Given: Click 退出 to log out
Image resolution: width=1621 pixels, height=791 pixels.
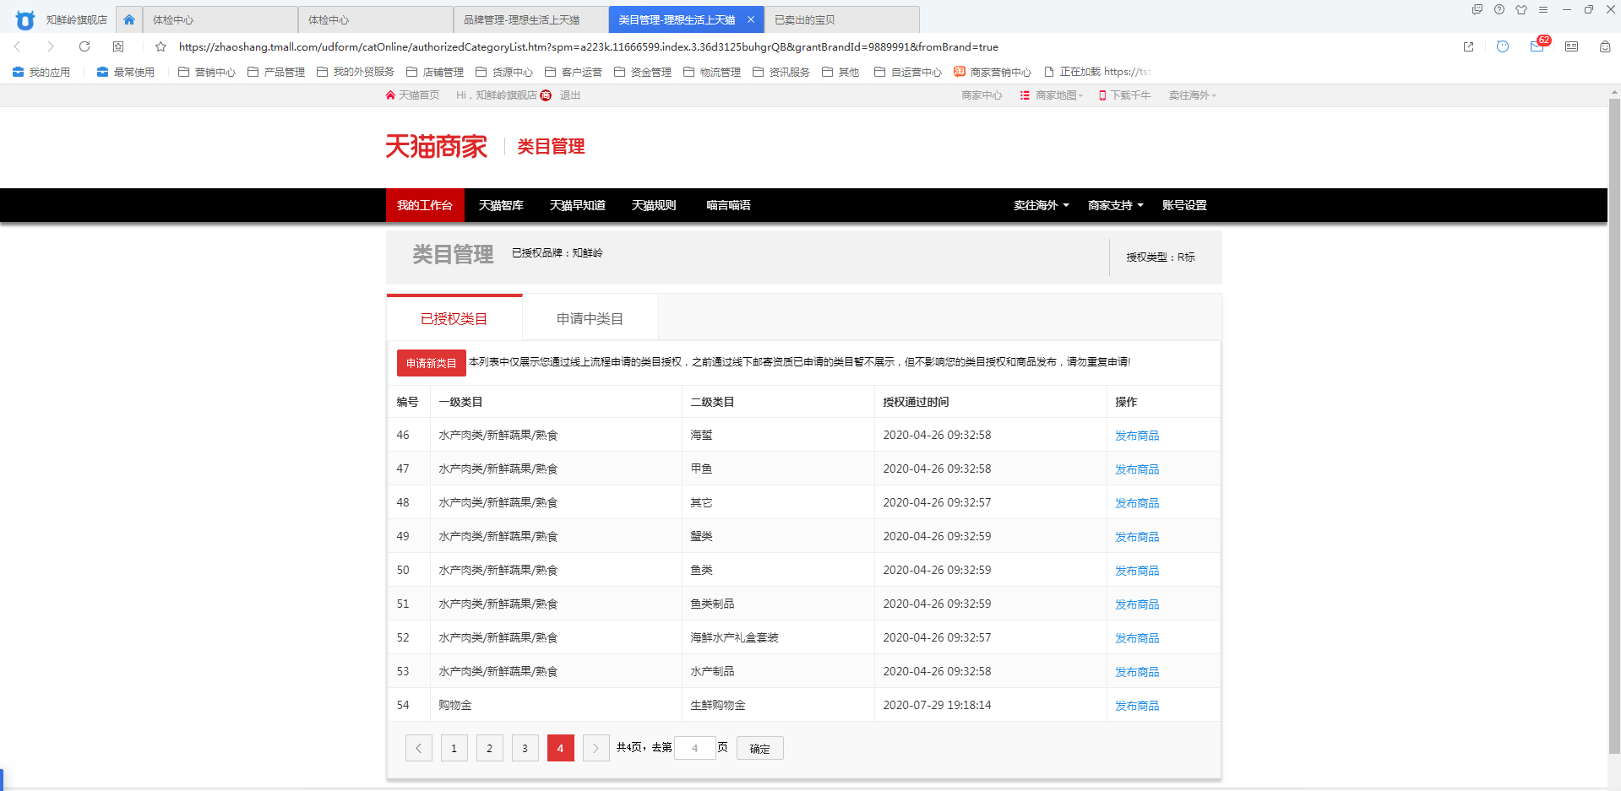Looking at the screenshot, I should [570, 95].
